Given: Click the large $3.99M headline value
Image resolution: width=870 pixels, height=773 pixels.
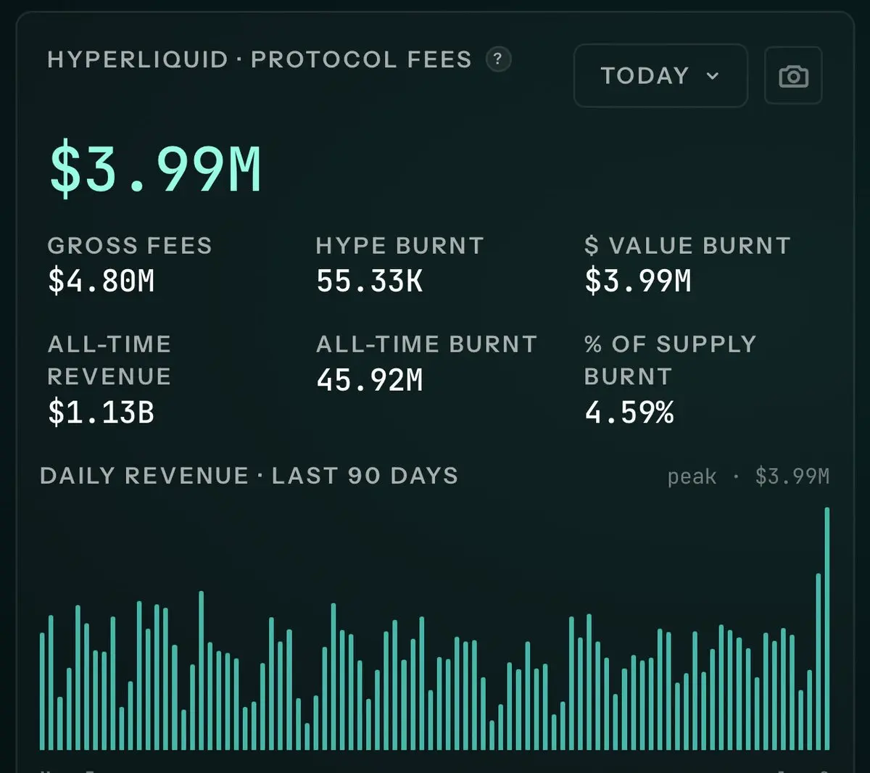Looking at the screenshot, I should pos(155,170).
